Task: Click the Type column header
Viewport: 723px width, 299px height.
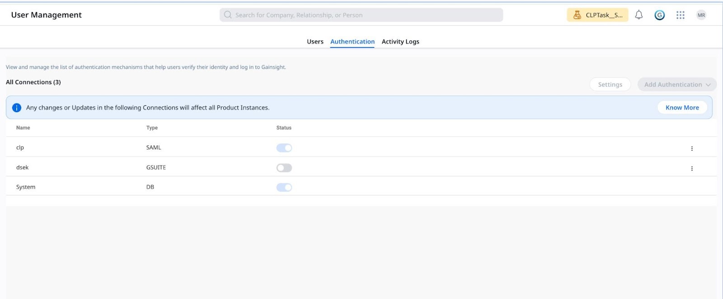Action: click(x=152, y=128)
